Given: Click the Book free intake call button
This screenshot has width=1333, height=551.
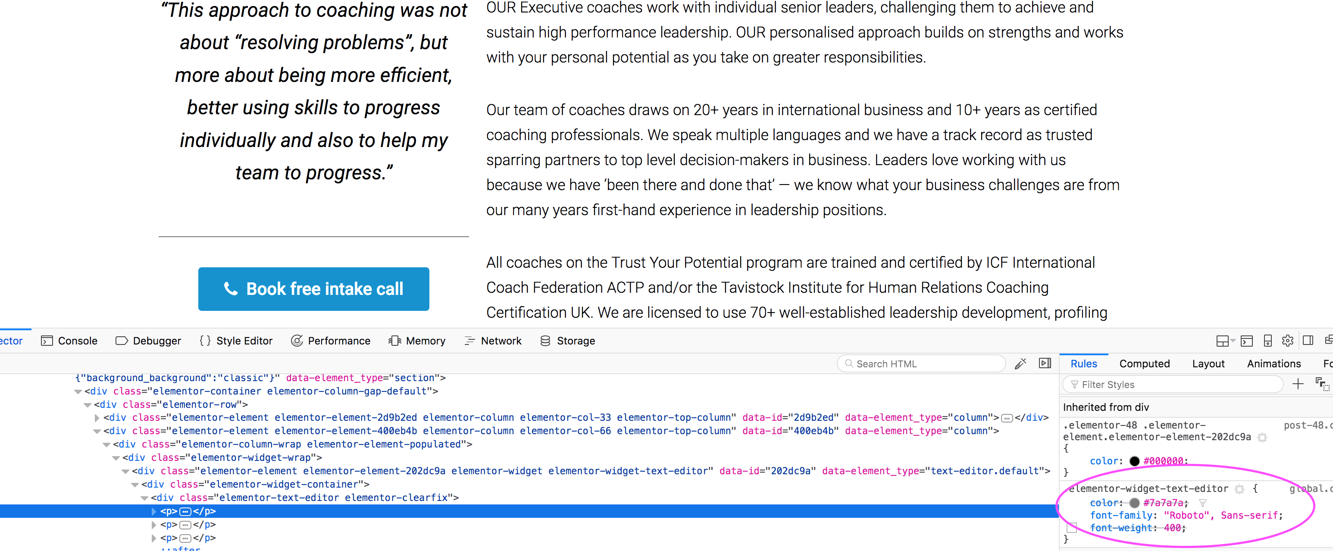Looking at the screenshot, I should point(313,289).
